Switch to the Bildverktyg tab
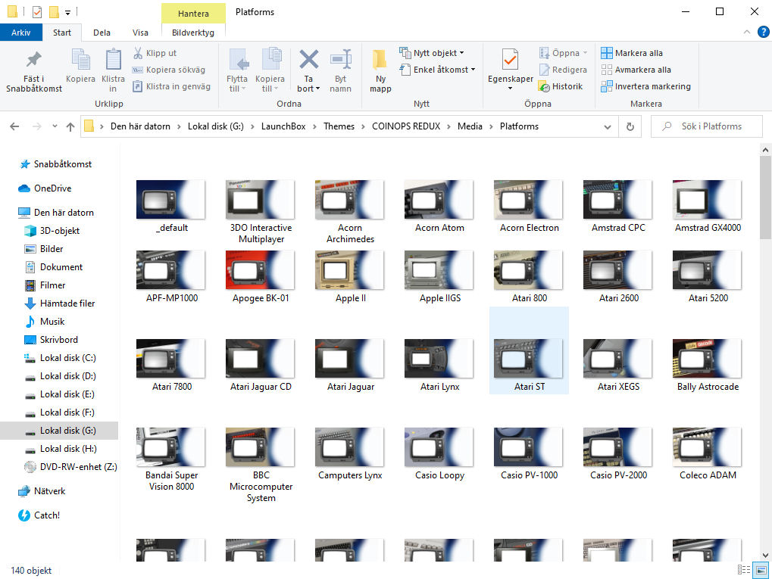Viewport: 772px width, 579px height. click(193, 33)
